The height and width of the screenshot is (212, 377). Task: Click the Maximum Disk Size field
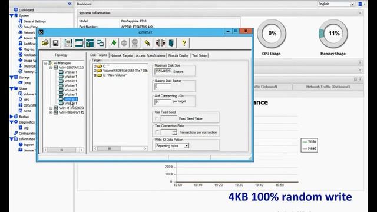tap(163, 71)
